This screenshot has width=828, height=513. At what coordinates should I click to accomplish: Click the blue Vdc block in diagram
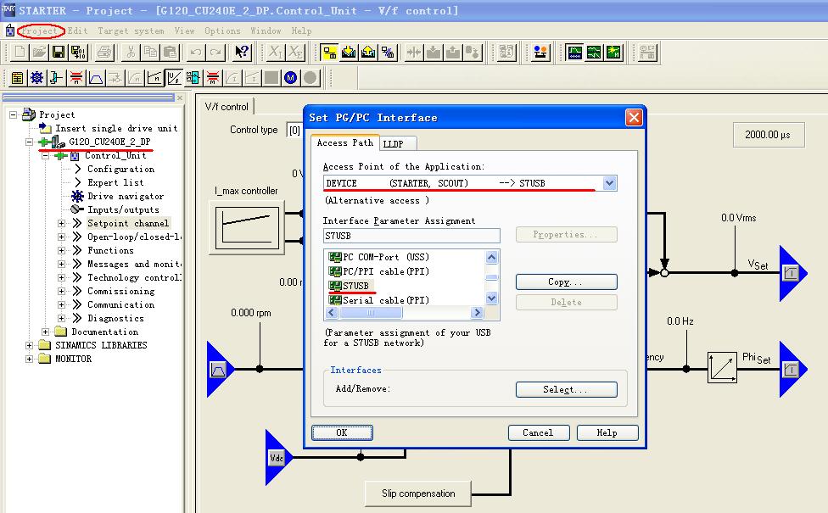[277, 458]
